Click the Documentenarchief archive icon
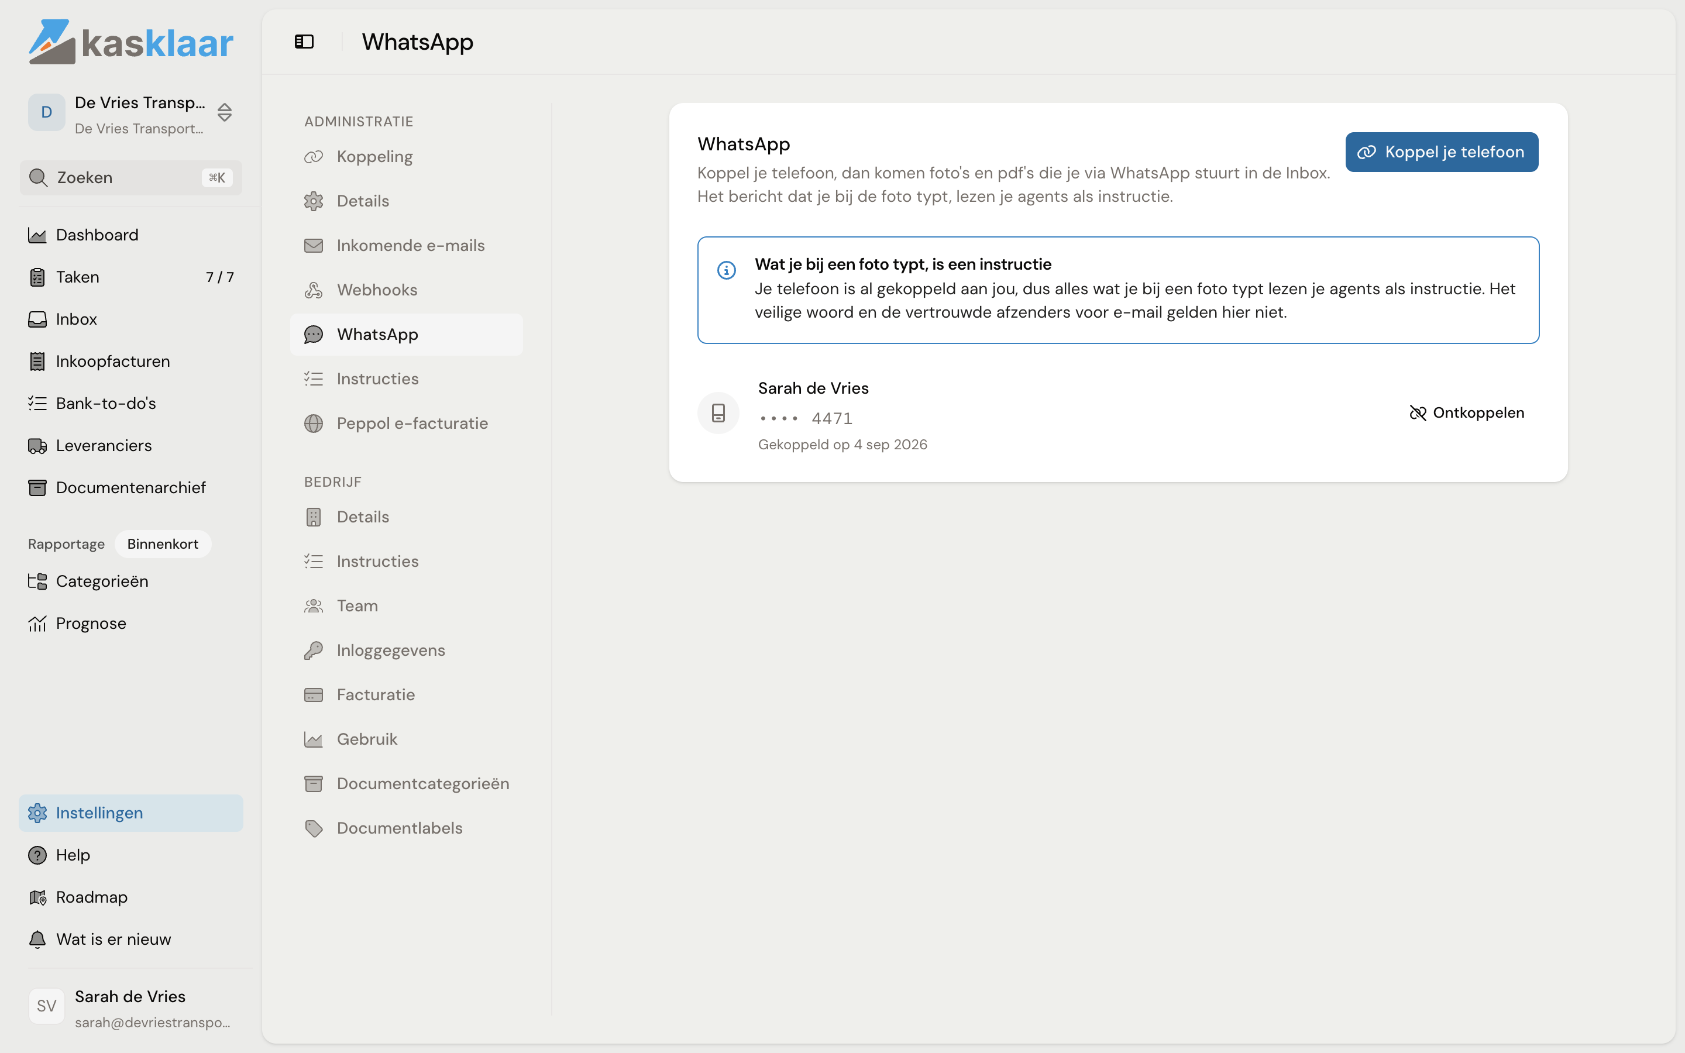Image resolution: width=1685 pixels, height=1053 pixels. pos(37,487)
